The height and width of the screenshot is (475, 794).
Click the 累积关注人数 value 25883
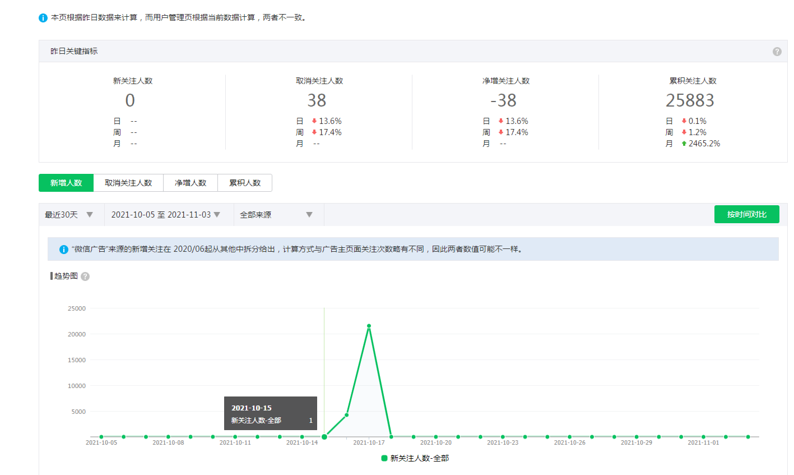tap(690, 100)
